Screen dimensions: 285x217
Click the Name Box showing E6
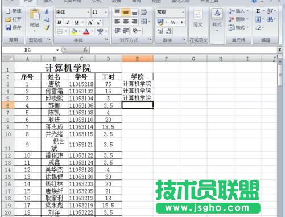tap(28, 50)
